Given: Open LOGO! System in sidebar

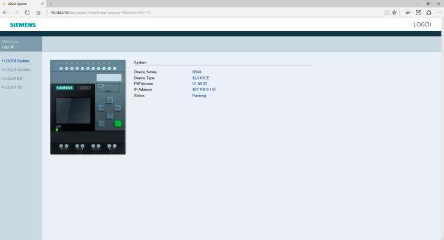Looking at the screenshot, I should tap(16, 61).
